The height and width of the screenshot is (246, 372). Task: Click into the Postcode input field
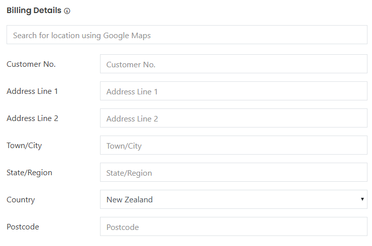tap(233, 227)
